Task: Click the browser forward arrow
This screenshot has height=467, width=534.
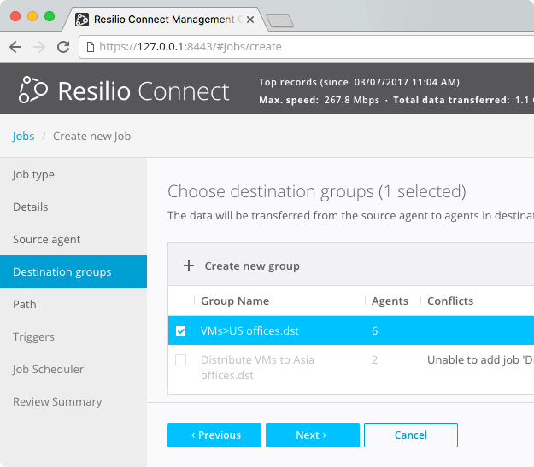Action: point(39,47)
